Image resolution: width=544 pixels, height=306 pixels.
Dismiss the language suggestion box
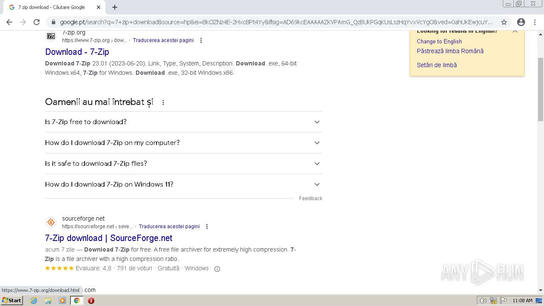(x=515, y=31)
